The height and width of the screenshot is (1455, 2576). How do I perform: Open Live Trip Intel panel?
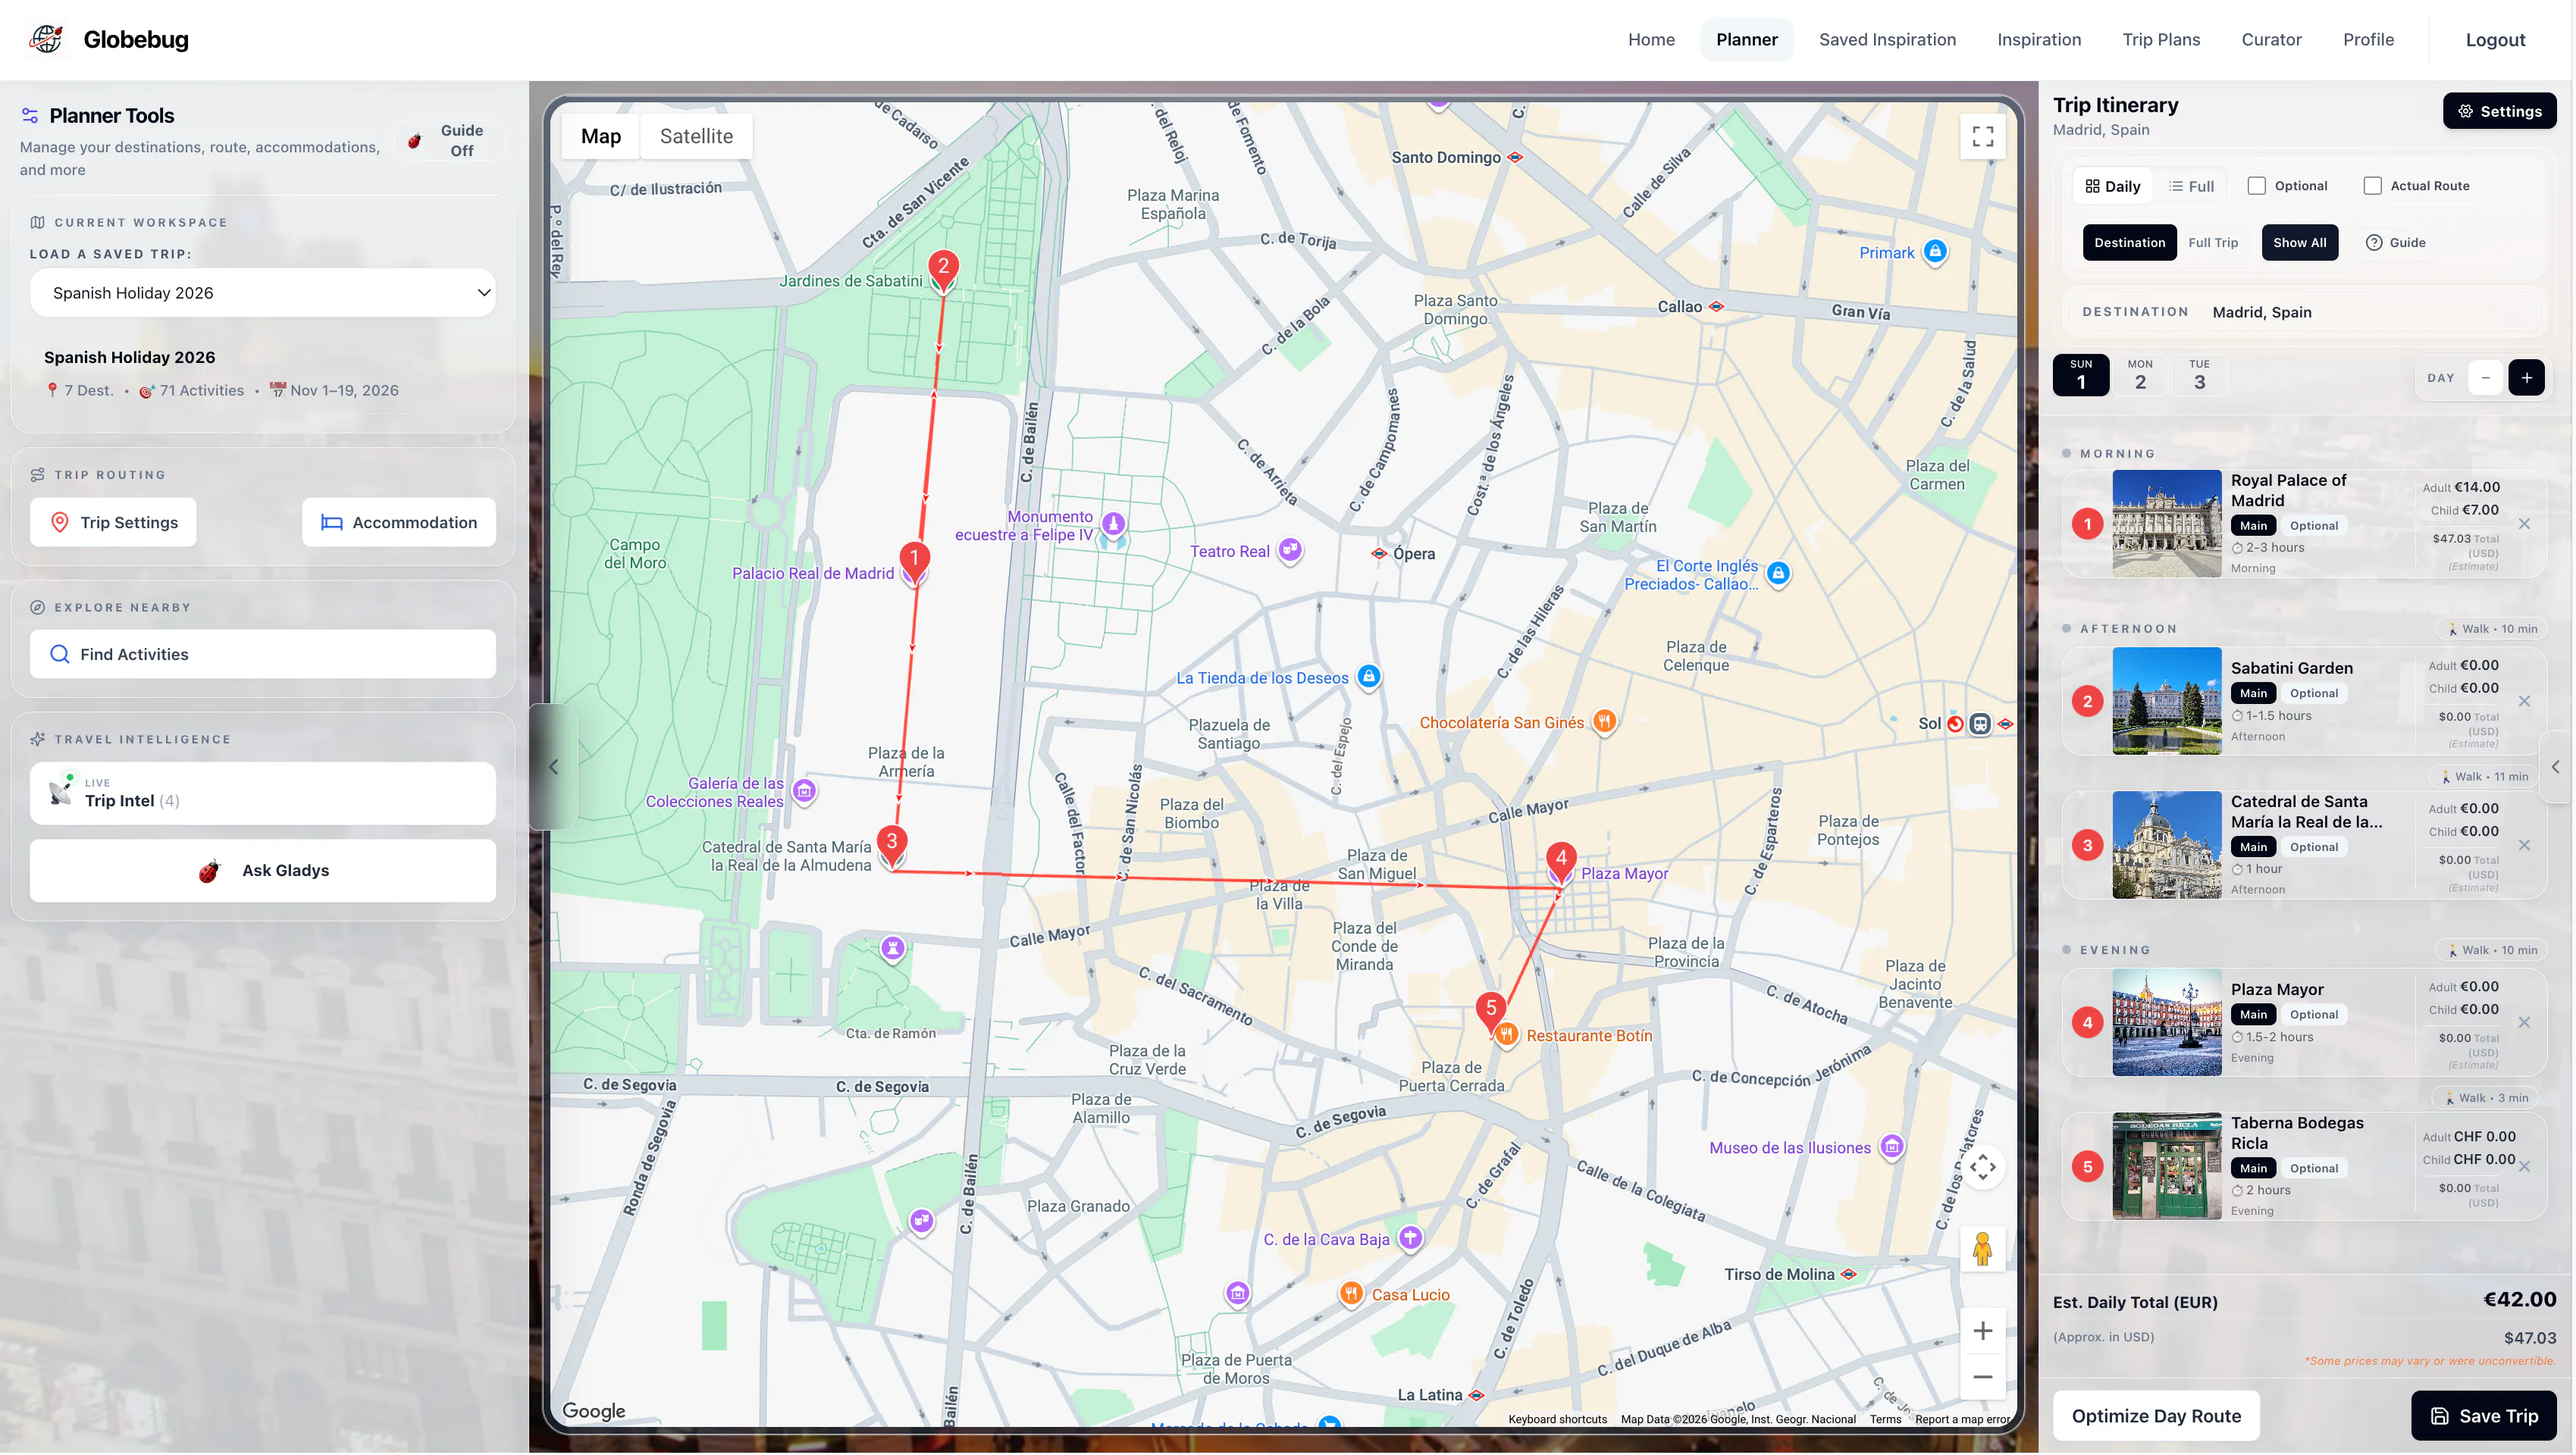click(263, 793)
